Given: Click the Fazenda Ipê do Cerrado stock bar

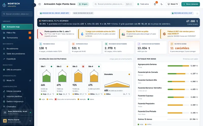Looking at the screenshot, I should pos(178,74).
